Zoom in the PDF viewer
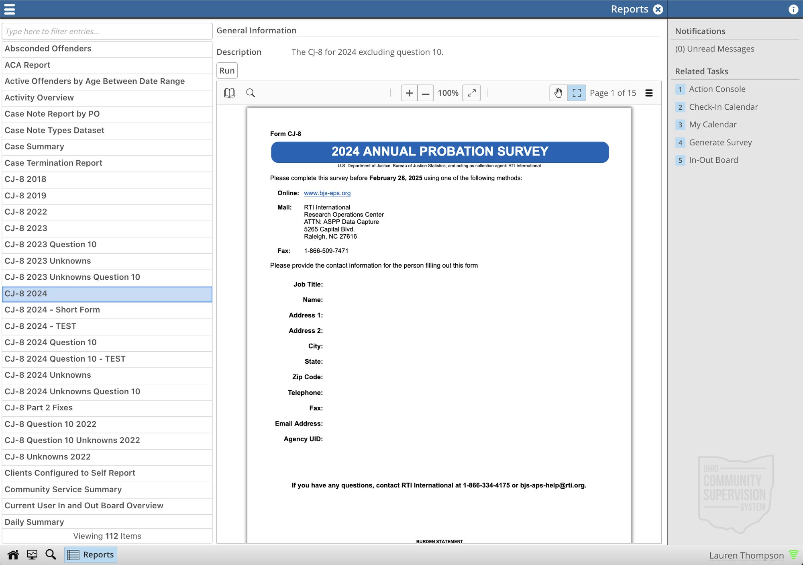803x565 pixels. coord(409,93)
